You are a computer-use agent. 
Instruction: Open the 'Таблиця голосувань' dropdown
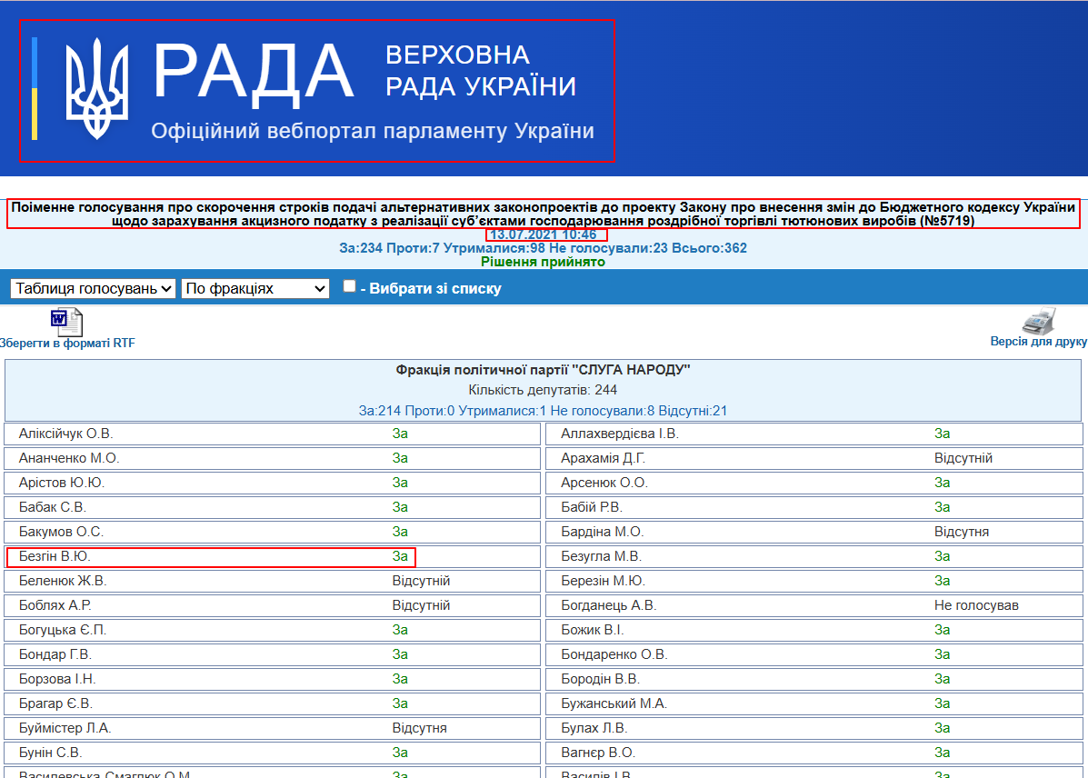[93, 288]
